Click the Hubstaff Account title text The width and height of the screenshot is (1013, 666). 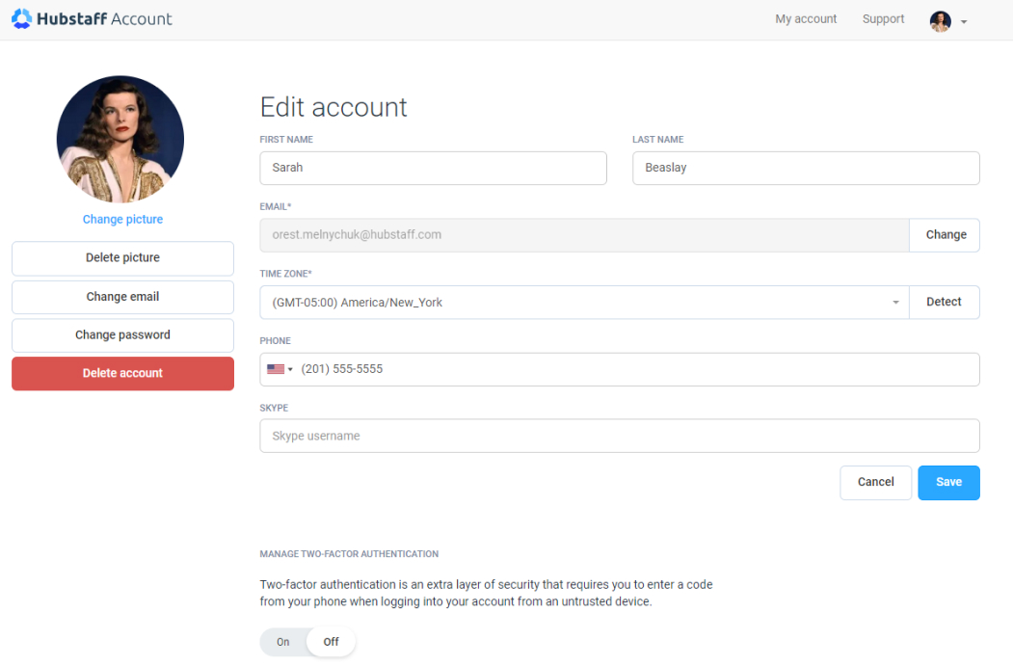pos(105,18)
